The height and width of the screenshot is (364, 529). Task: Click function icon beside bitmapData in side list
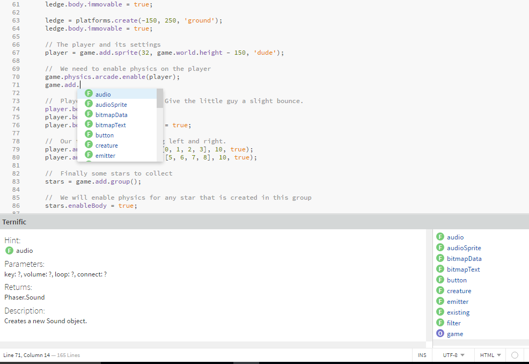coord(440,258)
